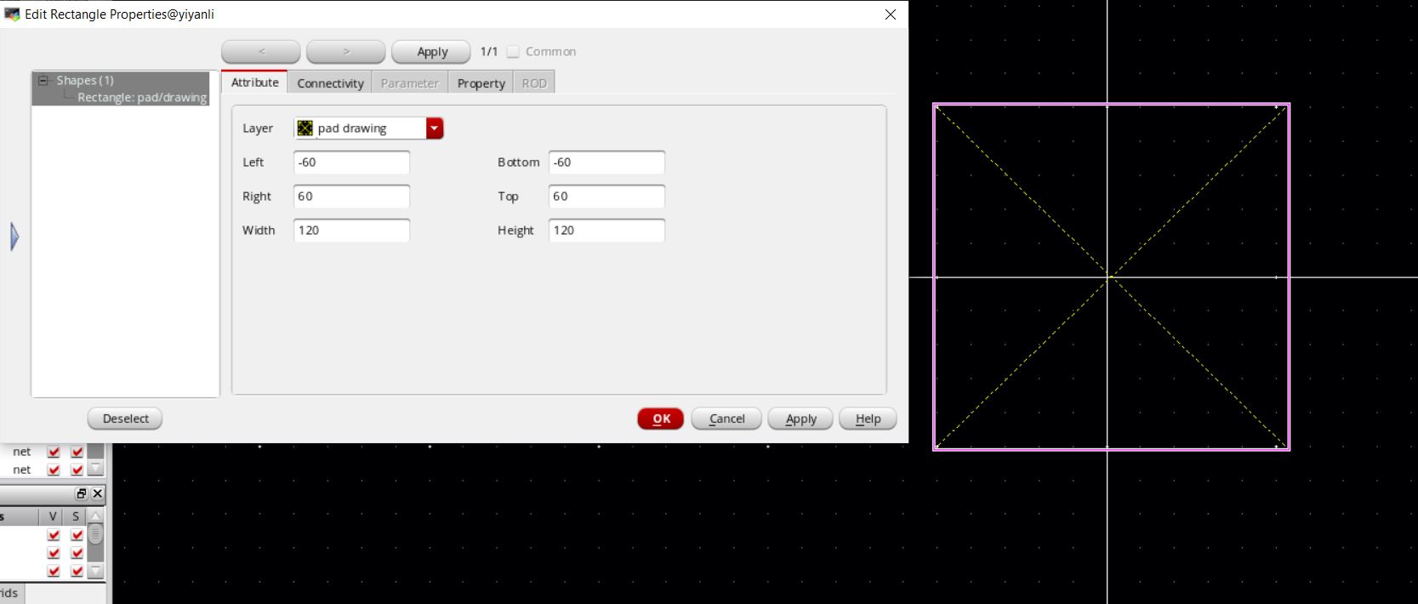Image resolution: width=1418 pixels, height=604 pixels.
Task: Click the blue arrow on dialog's left edge
Action: (14, 236)
